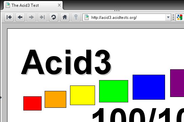Go back with the Back arrow
Image resolution: width=184 pixels, height=122 pixels.
[20, 17]
